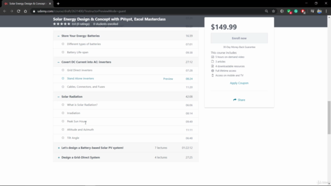Expand Let's design a Battery-based Solar PV system

[58, 148]
